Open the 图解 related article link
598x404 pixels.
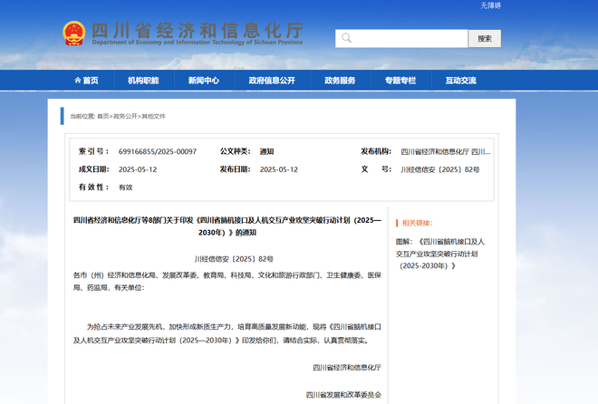point(440,254)
